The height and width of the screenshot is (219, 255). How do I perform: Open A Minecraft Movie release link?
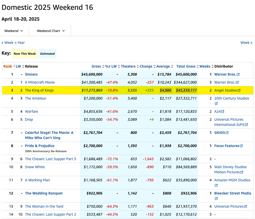tap(40, 82)
